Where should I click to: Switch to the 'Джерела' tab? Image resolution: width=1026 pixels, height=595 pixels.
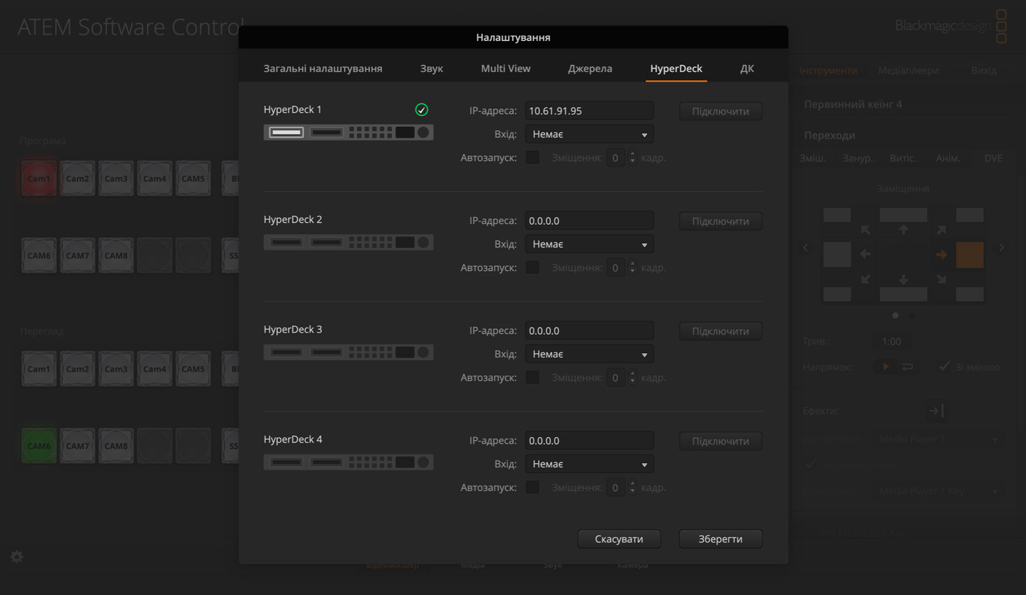coord(590,69)
